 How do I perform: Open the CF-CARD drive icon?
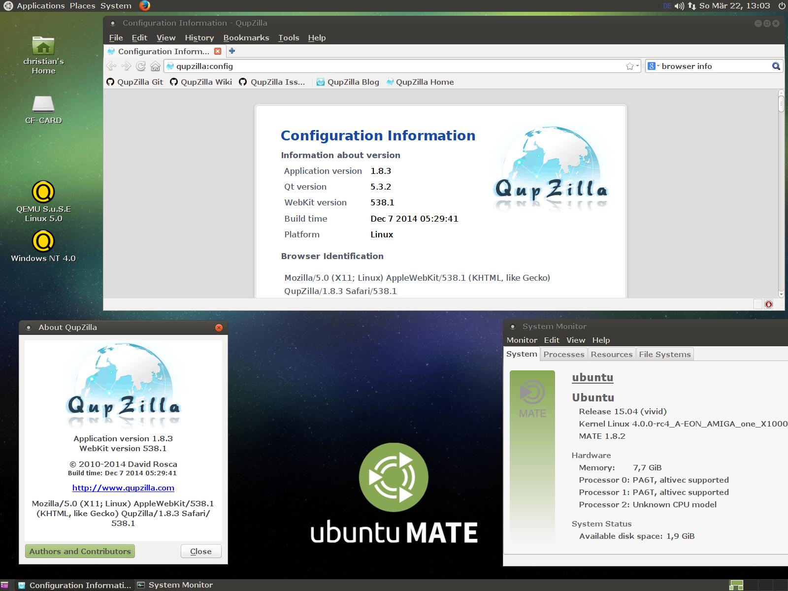(x=43, y=104)
